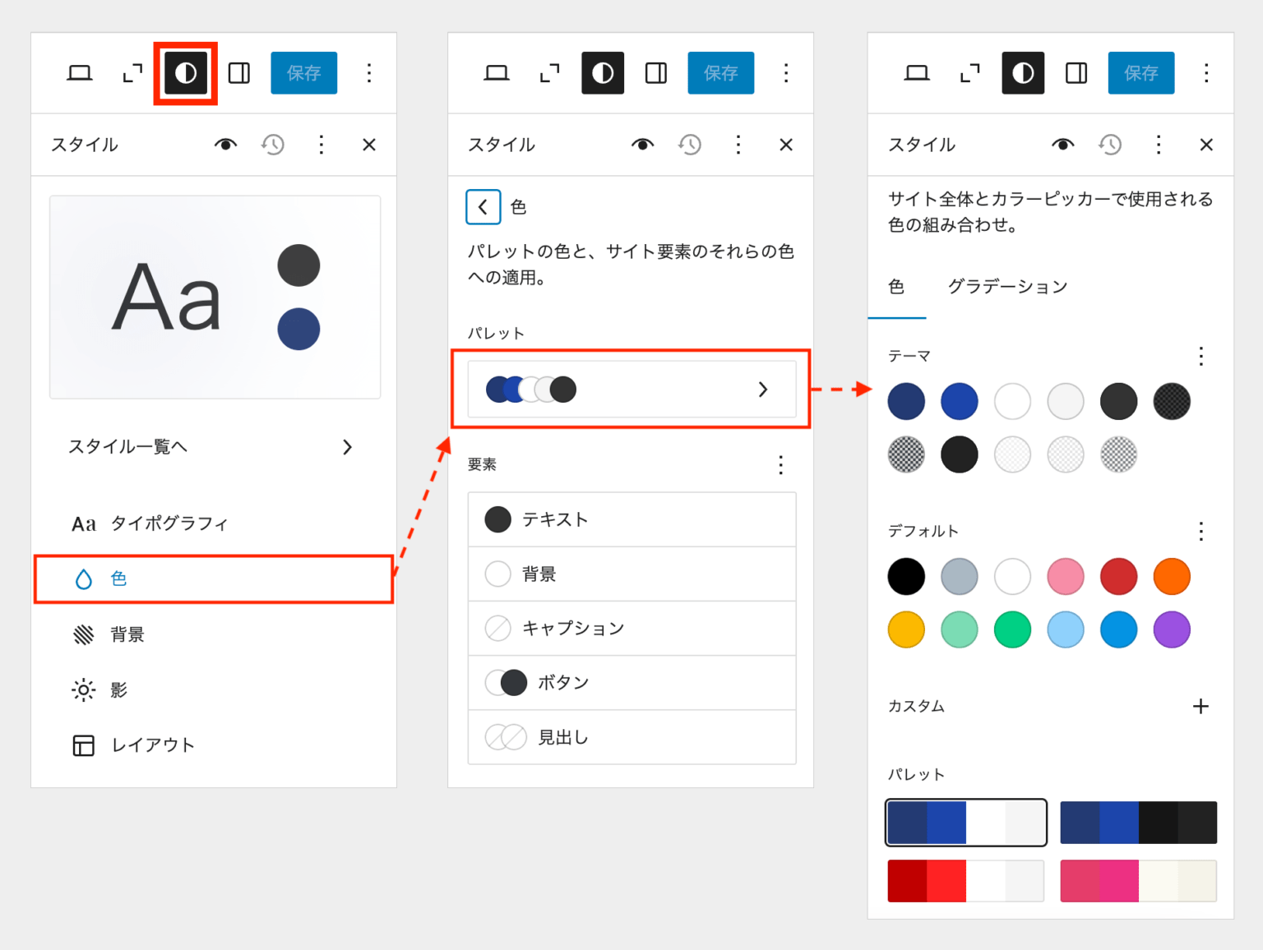Toggle the eye preview icon in right panel
1263x950 pixels.
tap(1062, 145)
